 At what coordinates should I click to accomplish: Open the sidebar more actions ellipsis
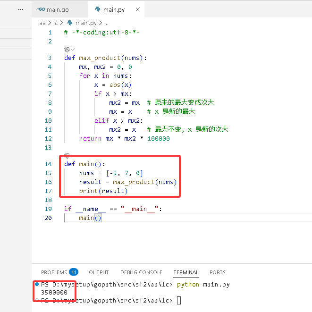[21, 9]
